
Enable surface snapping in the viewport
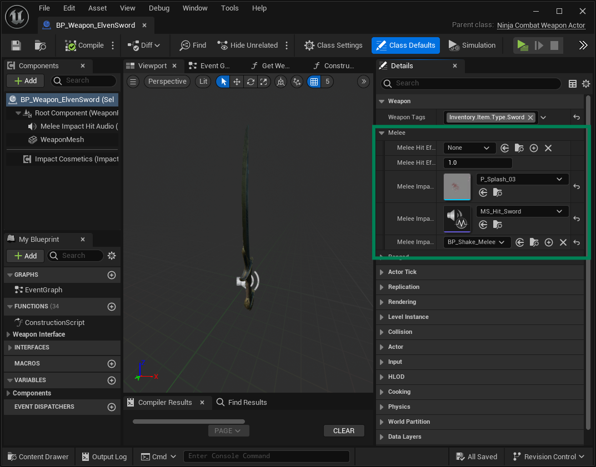click(x=281, y=82)
